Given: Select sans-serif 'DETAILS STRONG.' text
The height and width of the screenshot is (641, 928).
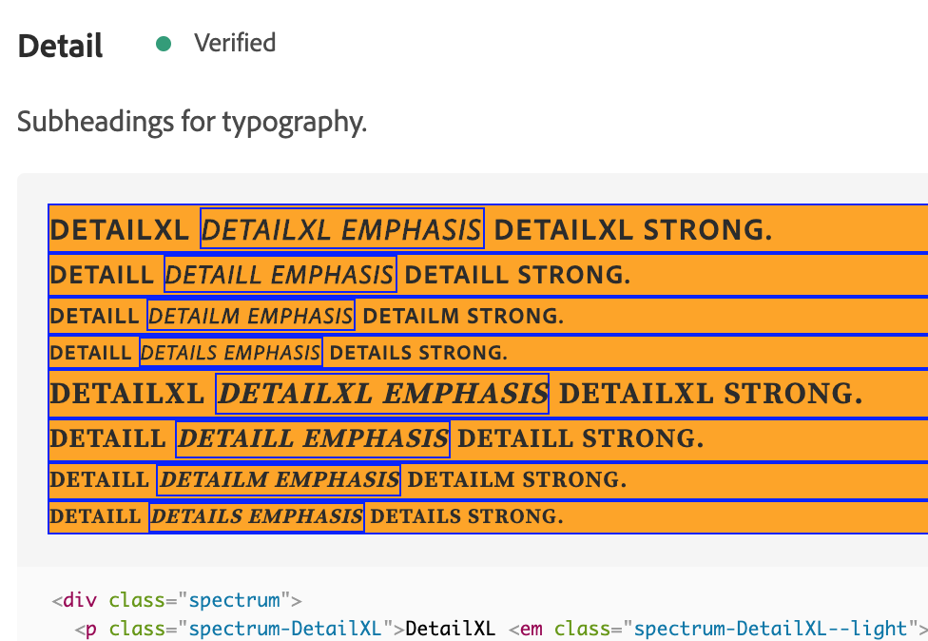Looking at the screenshot, I should [x=418, y=353].
